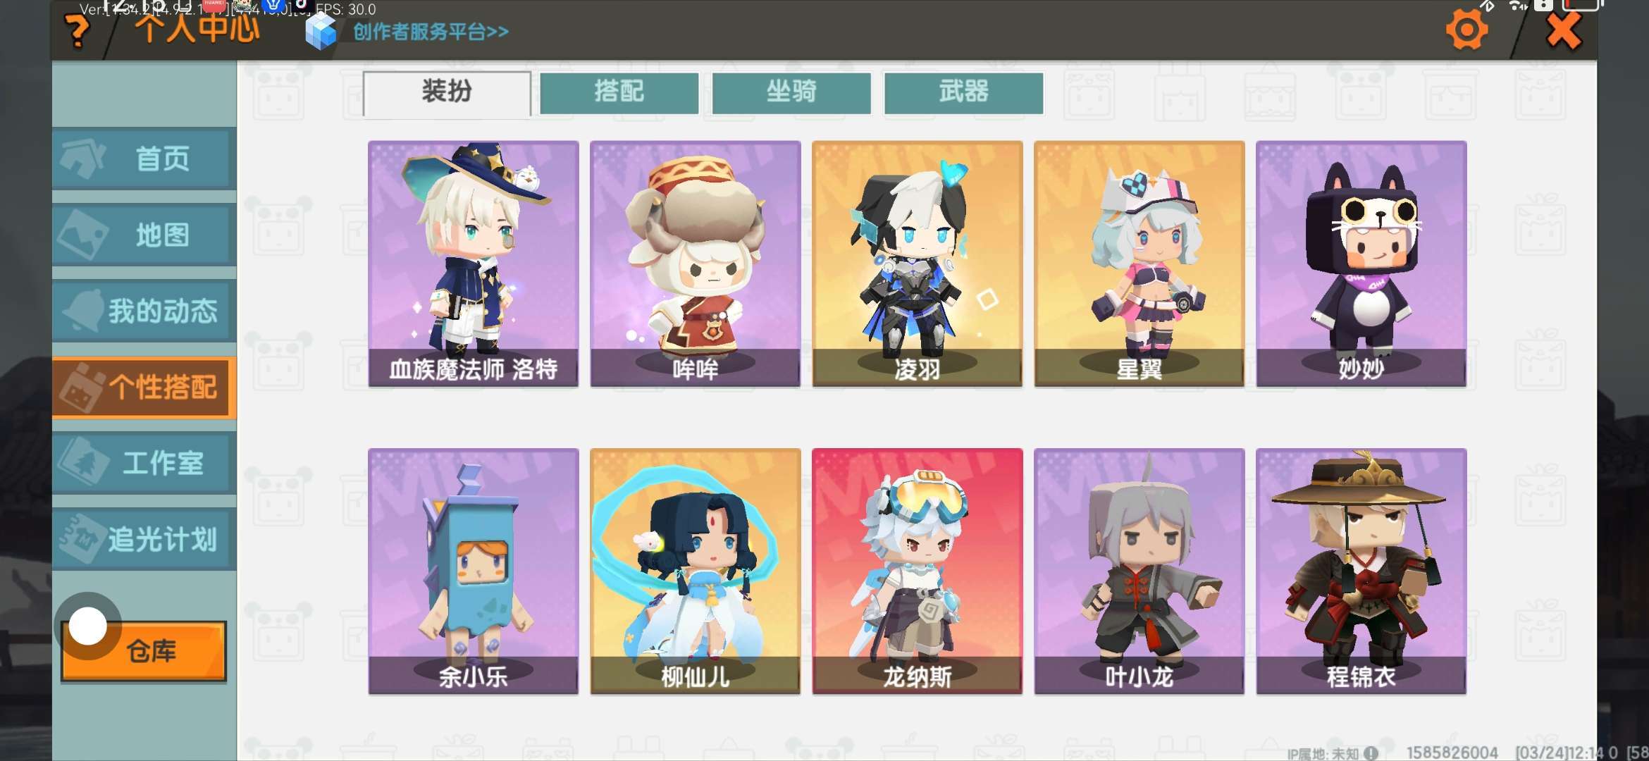1649x761 pixels.
Task: Switch to the 搭配 tab
Action: [619, 92]
